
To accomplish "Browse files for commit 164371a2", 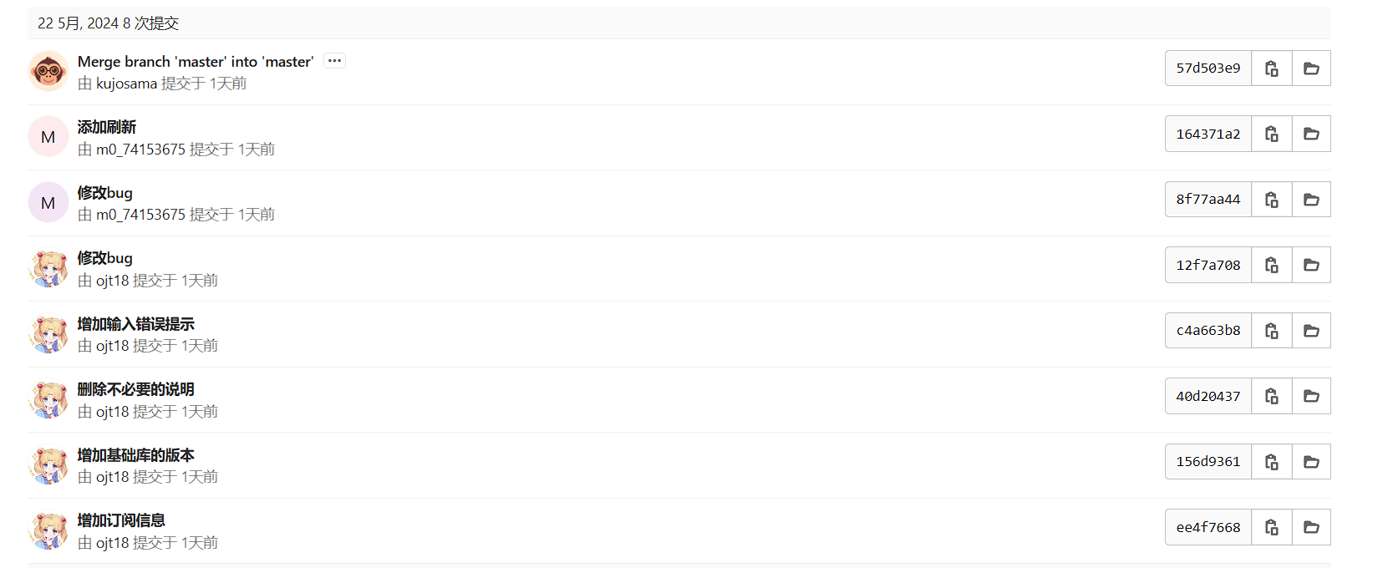I will tap(1311, 134).
